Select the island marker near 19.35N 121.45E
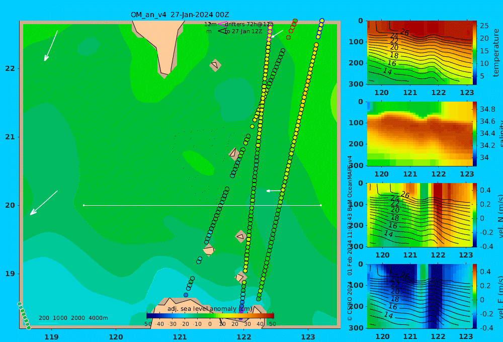503x342 pixels. [209, 250]
